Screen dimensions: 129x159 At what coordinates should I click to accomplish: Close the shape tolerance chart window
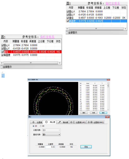[x=108, y=79]
